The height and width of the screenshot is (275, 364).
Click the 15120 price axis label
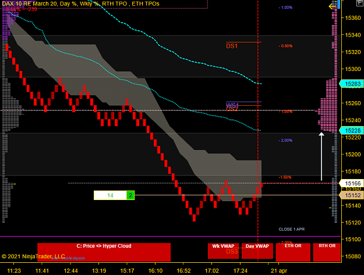[353, 223]
